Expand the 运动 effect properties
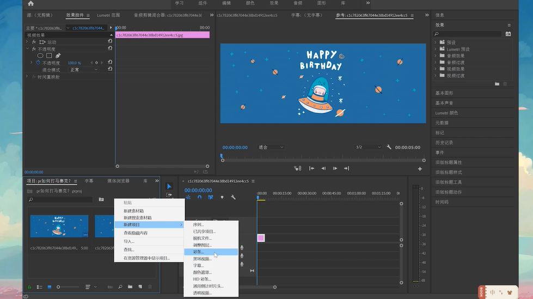Image resolution: width=533 pixels, height=299 pixels. pyautogui.click(x=27, y=41)
